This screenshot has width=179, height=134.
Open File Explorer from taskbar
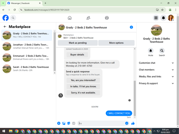pos(11,131)
